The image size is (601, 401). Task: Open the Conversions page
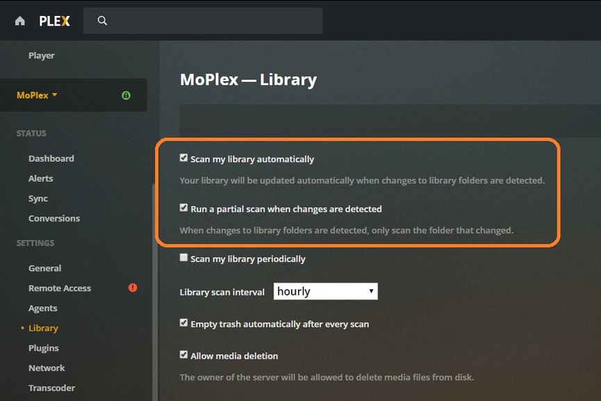point(54,219)
